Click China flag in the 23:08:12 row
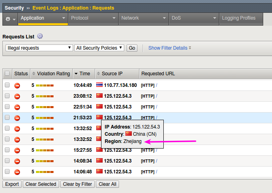This screenshot has height=193, width=272. coord(99,95)
